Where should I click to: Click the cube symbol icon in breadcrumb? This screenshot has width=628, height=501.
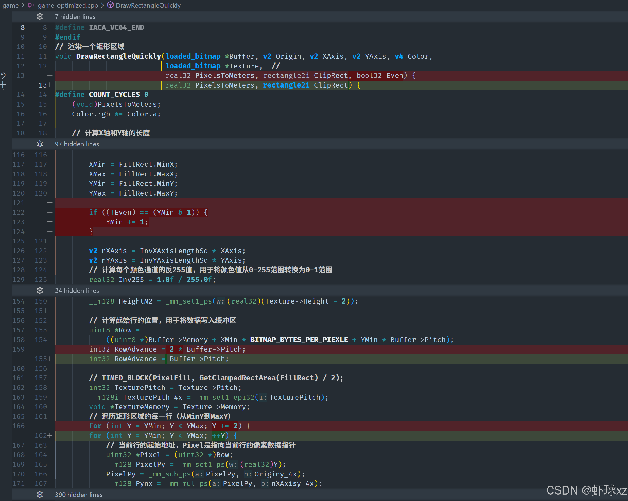coord(110,5)
